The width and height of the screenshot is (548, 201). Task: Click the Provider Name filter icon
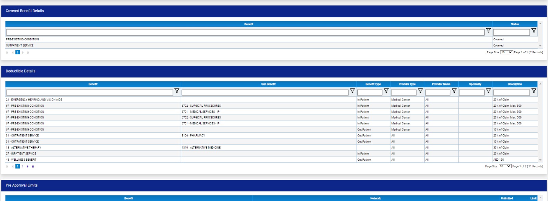[454, 91]
